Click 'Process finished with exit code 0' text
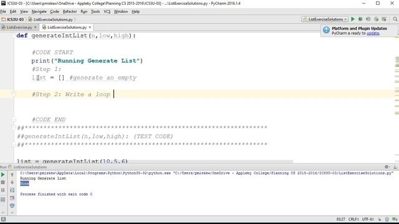This screenshot has width=399, height=224. (x=56, y=194)
